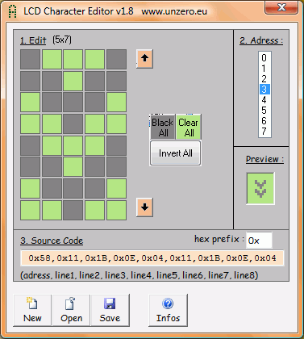Click the Invert All button
The image size is (304, 339).
(x=175, y=153)
